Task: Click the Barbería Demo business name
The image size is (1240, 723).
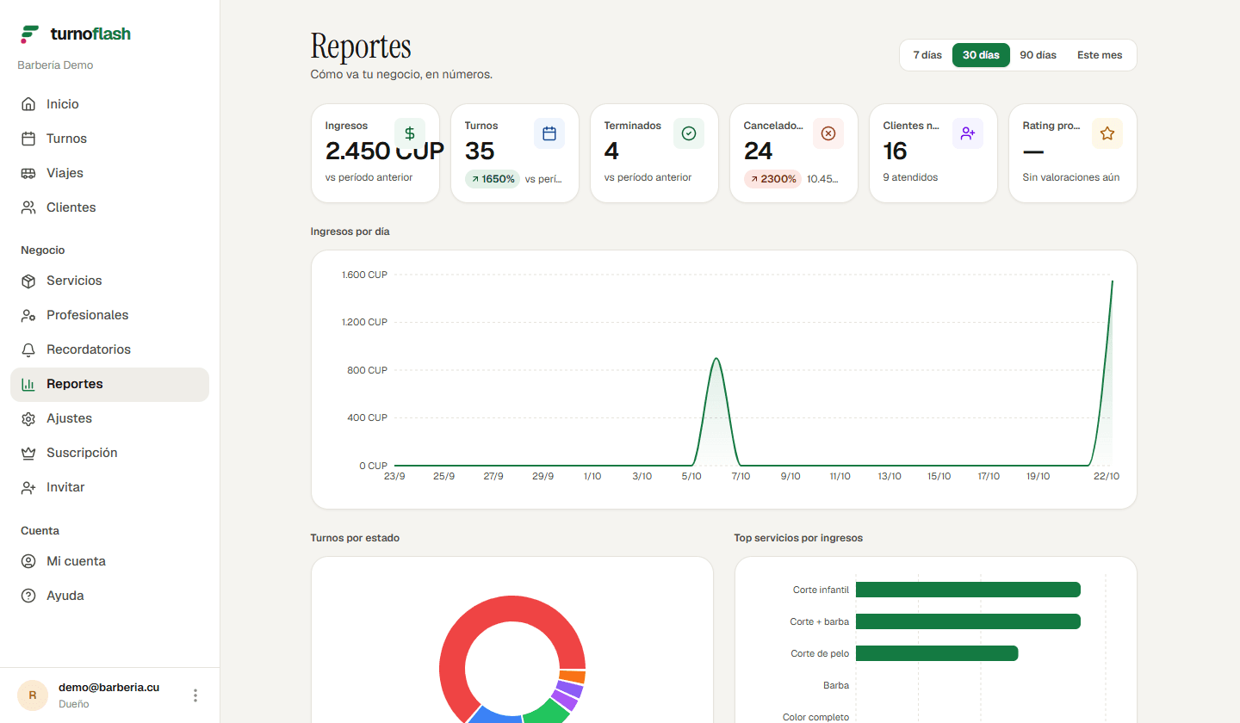Action: [55, 65]
